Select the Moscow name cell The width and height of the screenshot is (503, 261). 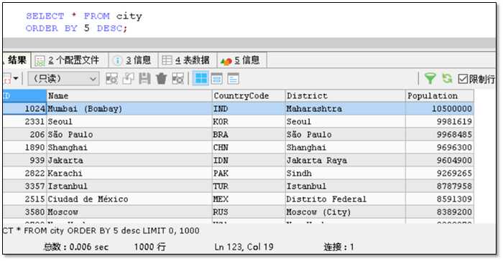click(129, 212)
